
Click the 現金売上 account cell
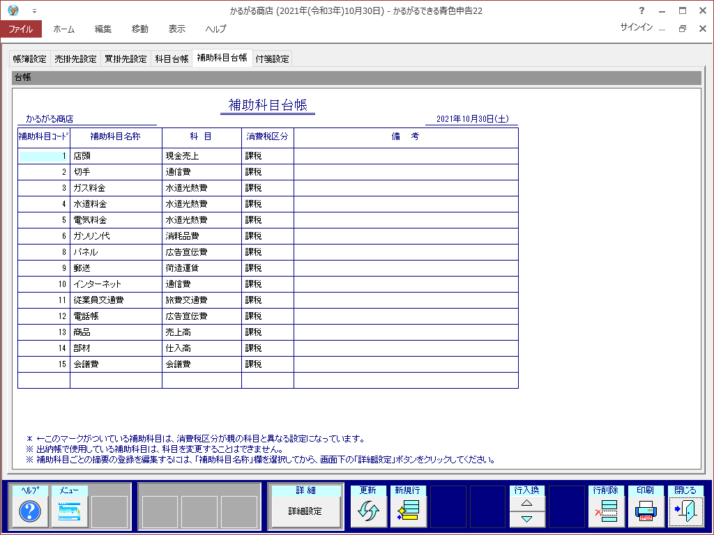(x=202, y=156)
